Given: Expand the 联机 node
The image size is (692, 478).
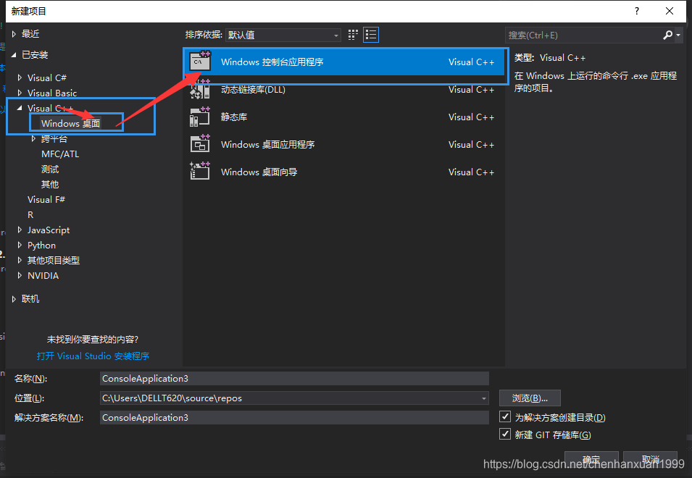Looking at the screenshot, I should coord(14,299).
